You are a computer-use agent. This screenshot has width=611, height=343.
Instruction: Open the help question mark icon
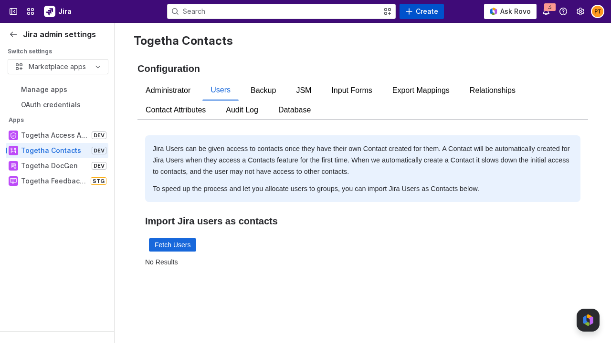tap(563, 11)
